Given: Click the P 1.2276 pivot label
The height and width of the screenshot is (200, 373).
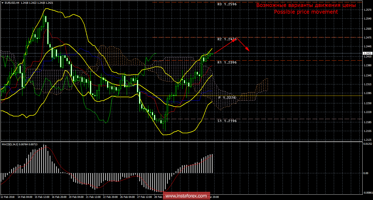Looking at the screenshot, I should pyautogui.click(x=227, y=98).
